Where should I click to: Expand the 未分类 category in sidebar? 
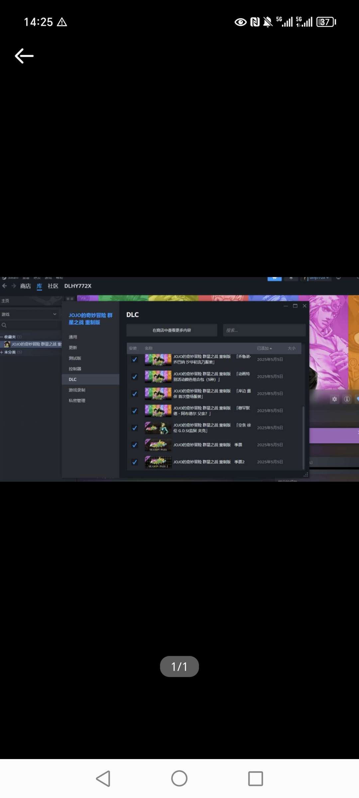click(2, 352)
